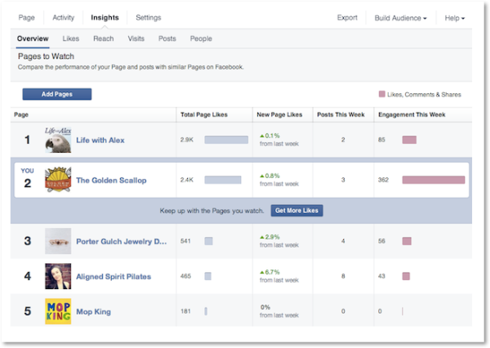Click The Golden Scallop 2.4K likes bar
This screenshot has height=348, width=490.
pos(223,180)
